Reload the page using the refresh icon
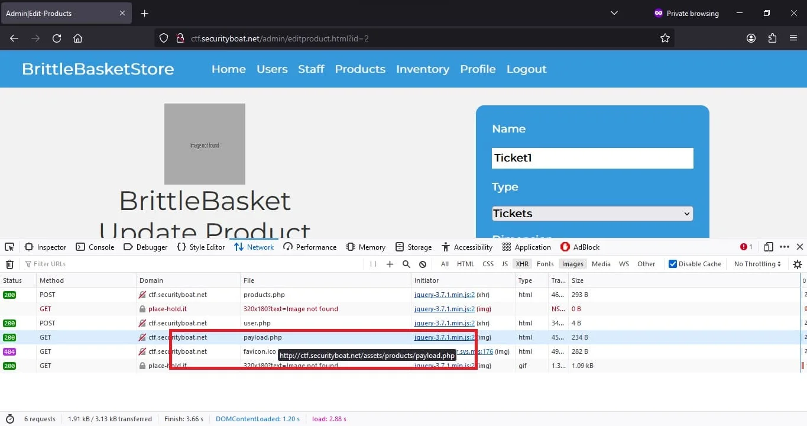This screenshot has height=426, width=807. point(57,38)
